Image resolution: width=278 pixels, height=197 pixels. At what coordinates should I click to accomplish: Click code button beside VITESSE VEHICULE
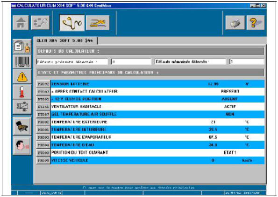pyautogui.click(x=43, y=160)
